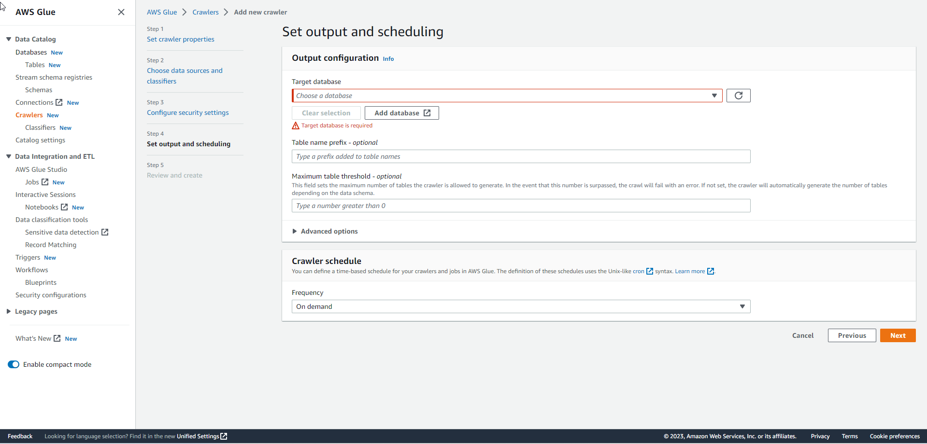This screenshot has height=444, width=927.
Task: Open Unified Settings link in footer
Action: coord(198,436)
